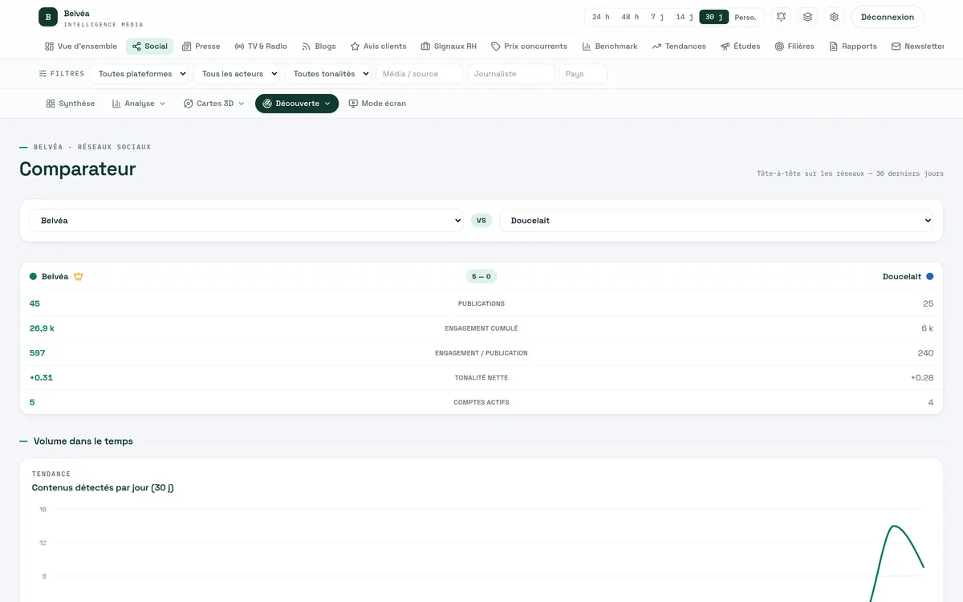Click the Mode écran monitor icon

coord(353,104)
